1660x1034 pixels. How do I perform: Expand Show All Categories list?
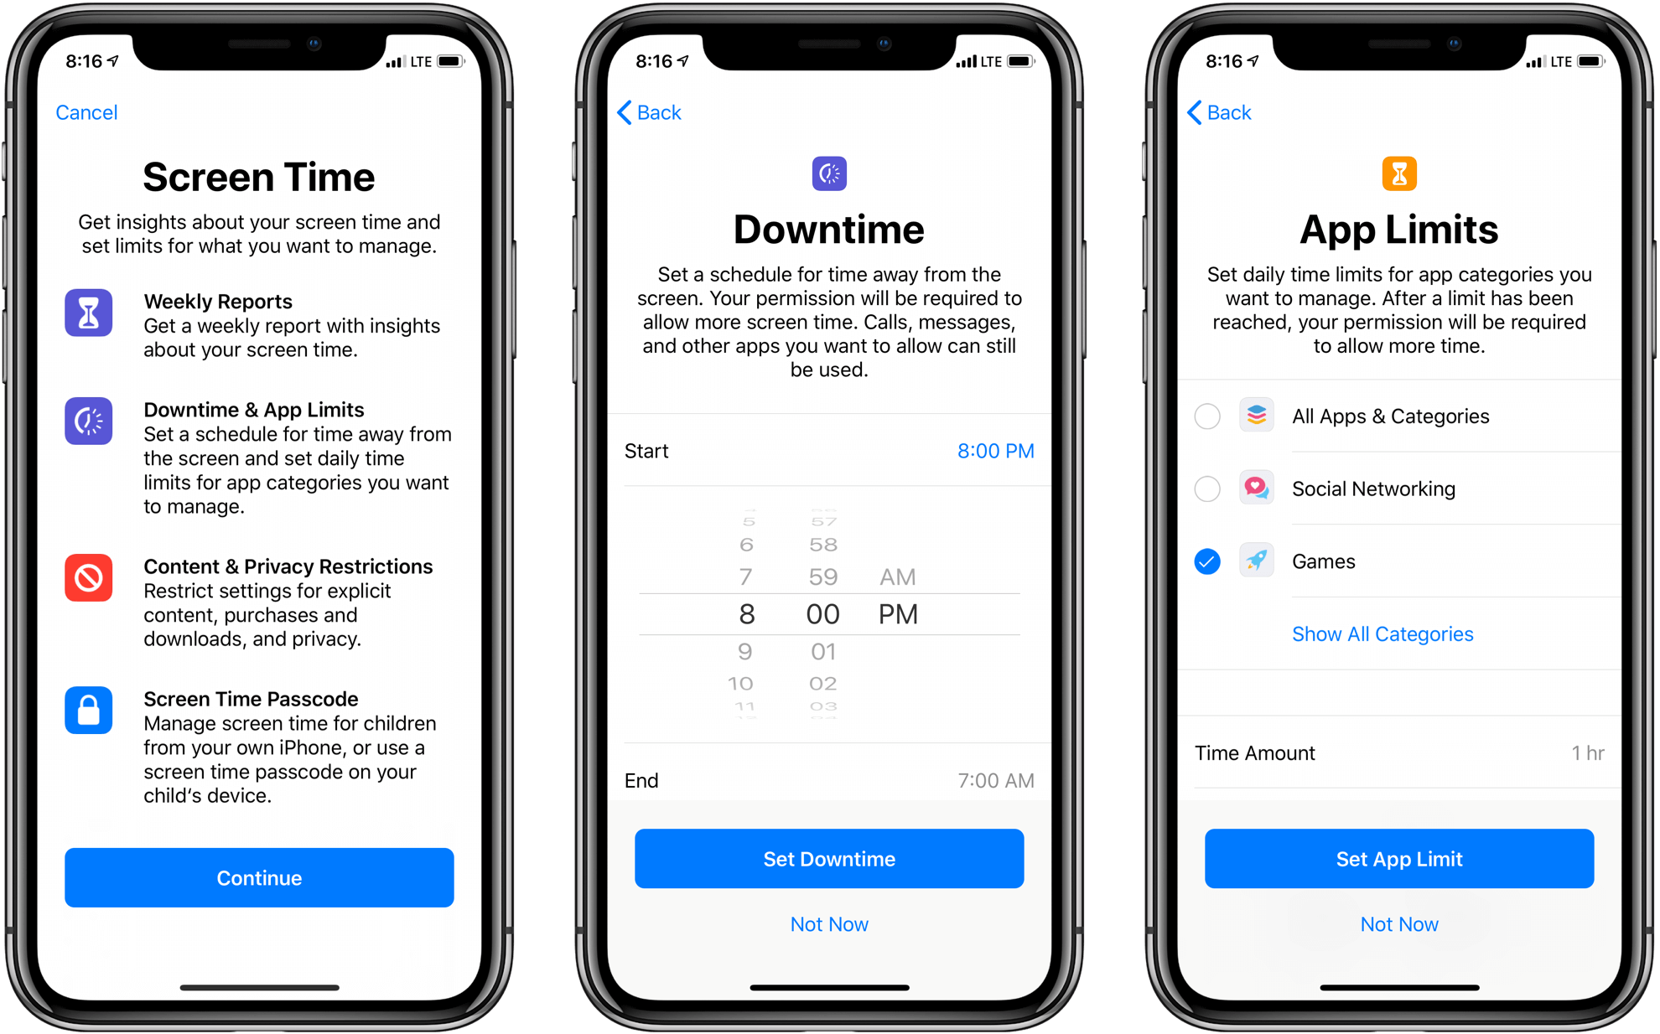coord(1381,633)
